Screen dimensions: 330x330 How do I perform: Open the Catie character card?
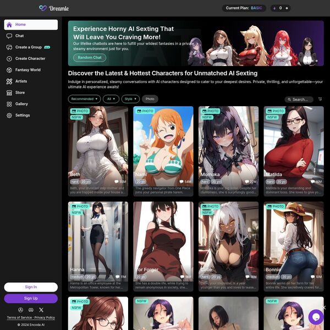click(x=229, y=246)
